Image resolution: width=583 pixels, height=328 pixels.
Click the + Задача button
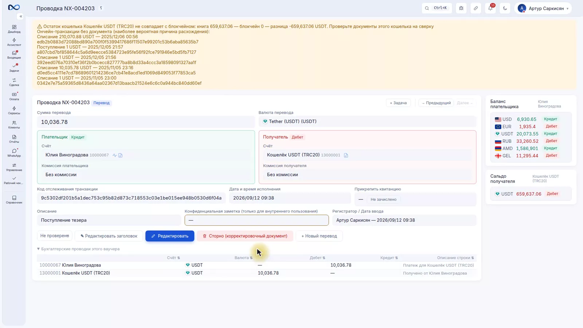(x=398, y=103)
